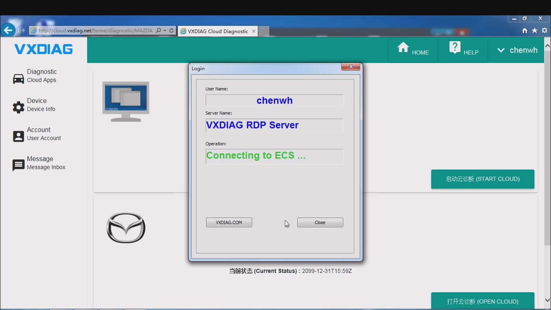Click Close button in Login dialog
The height and width of the screenshot is (310, 551).
pyautogui.click(x=320, y=222)
